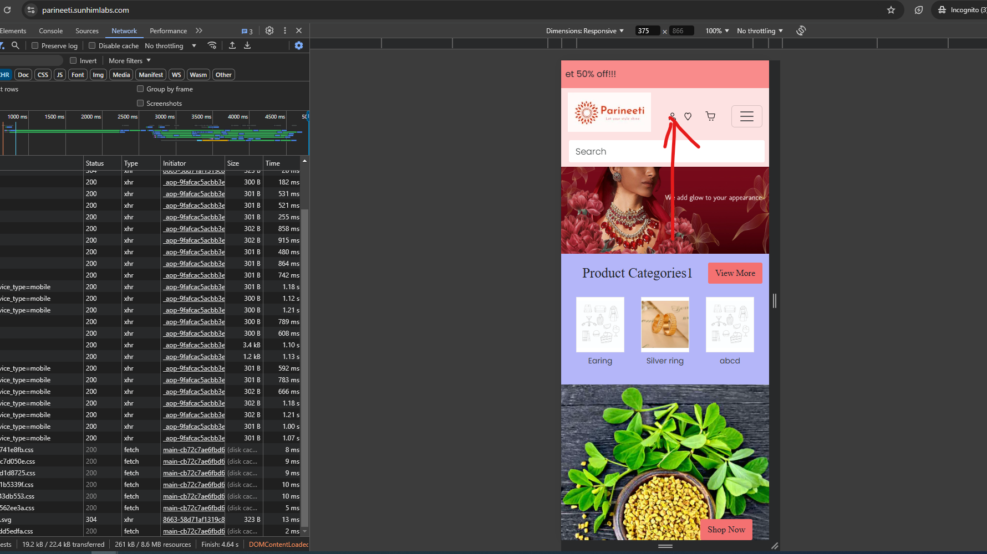Enable the Screenshots checkbox

click(x=140, y=104)
